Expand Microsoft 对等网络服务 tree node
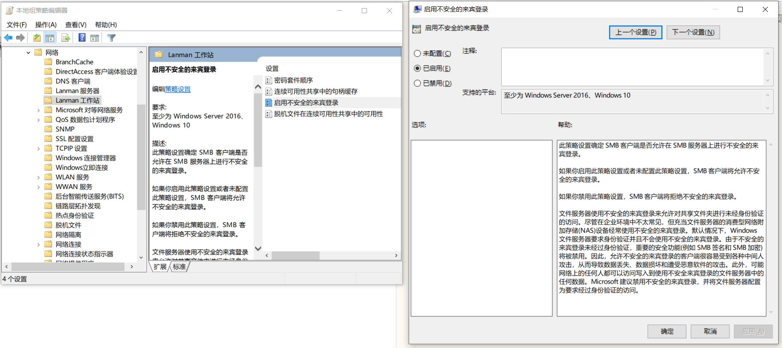 (38, 110)
